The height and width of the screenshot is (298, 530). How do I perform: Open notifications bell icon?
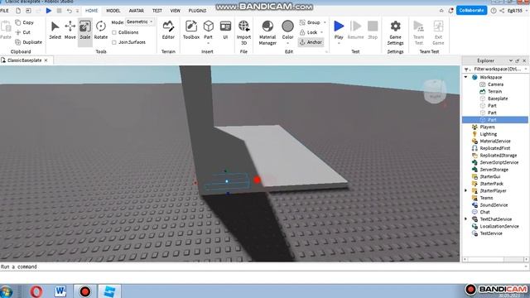coord(450,11)
